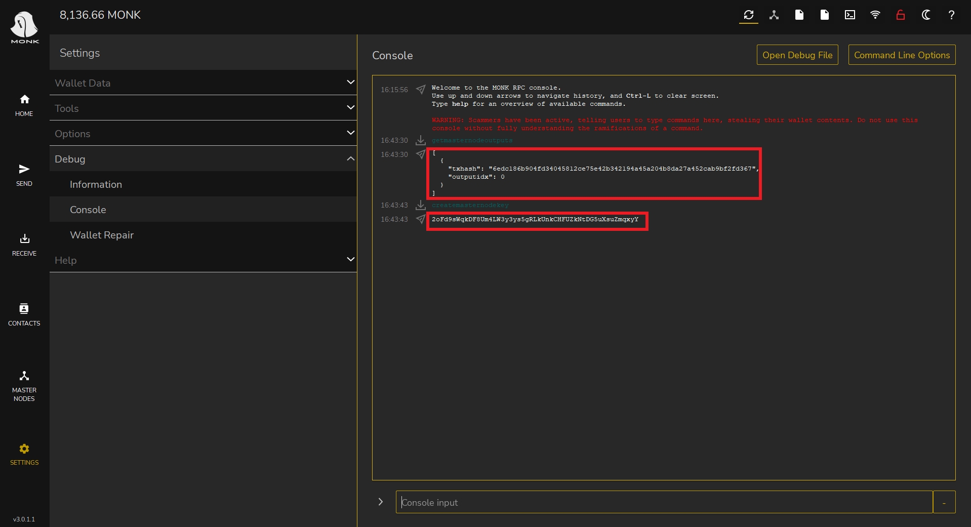Open the terminal console icon in top bar
Viewport: 971px width, 527px height.
849,15
